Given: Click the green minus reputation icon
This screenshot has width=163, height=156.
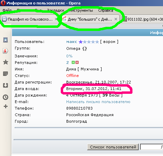Looking at the screenshot, I should [73, 63].
